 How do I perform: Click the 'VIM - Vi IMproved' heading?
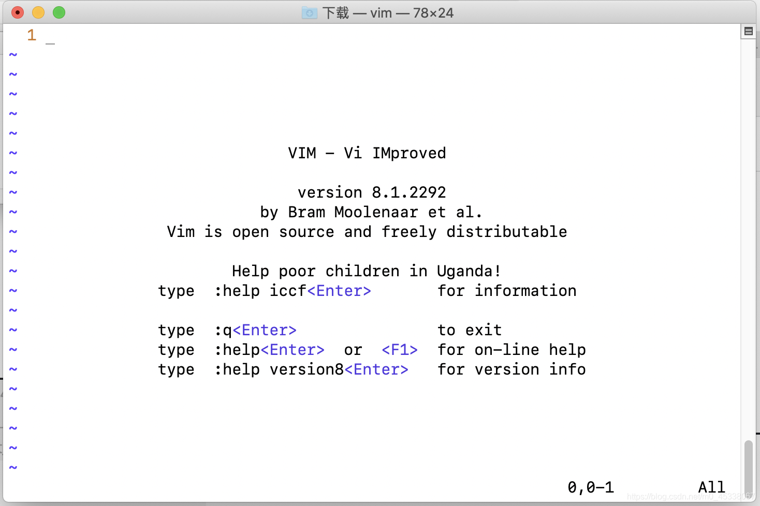point(367,153)
